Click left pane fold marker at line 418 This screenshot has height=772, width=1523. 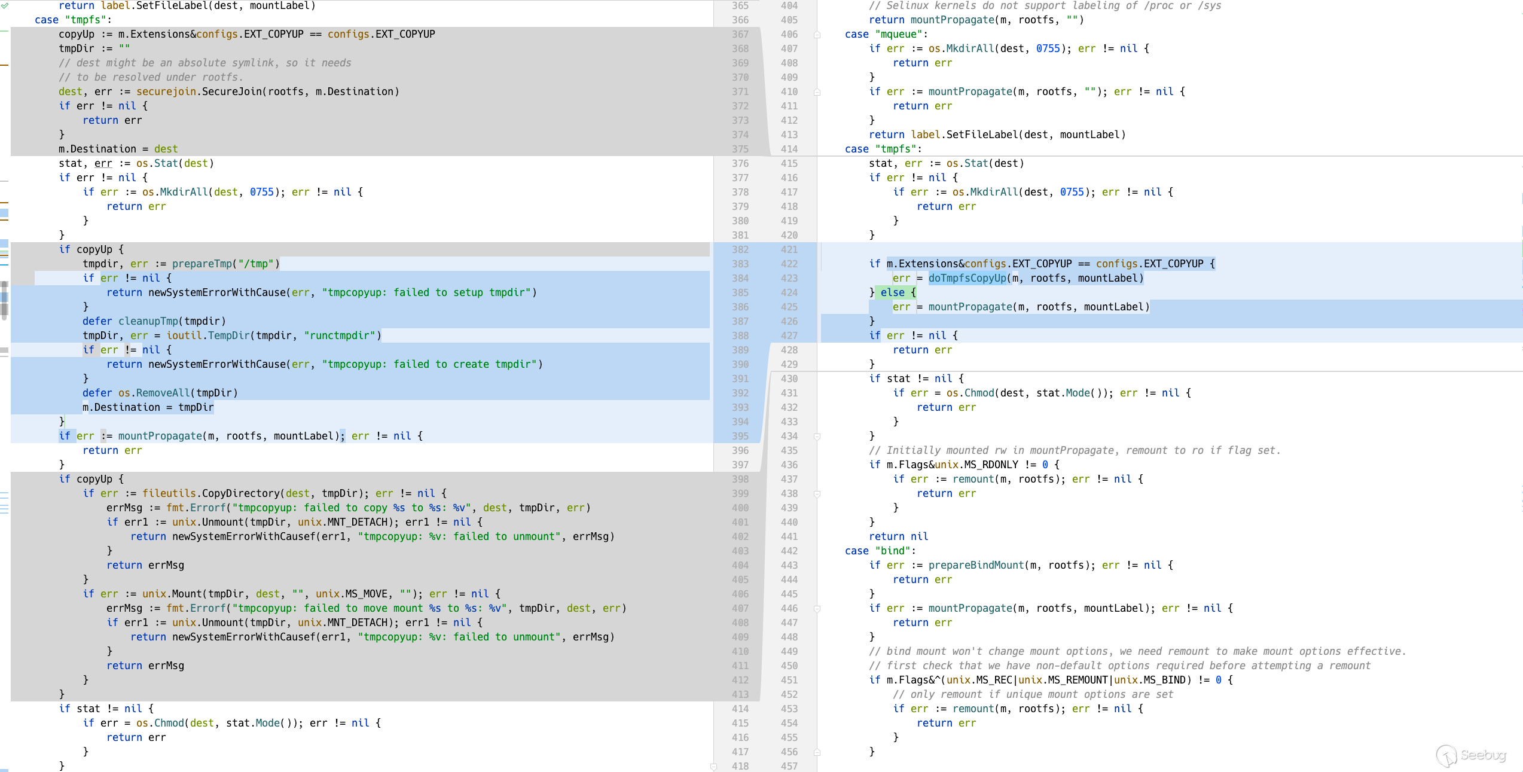click(x=713, y=766)
